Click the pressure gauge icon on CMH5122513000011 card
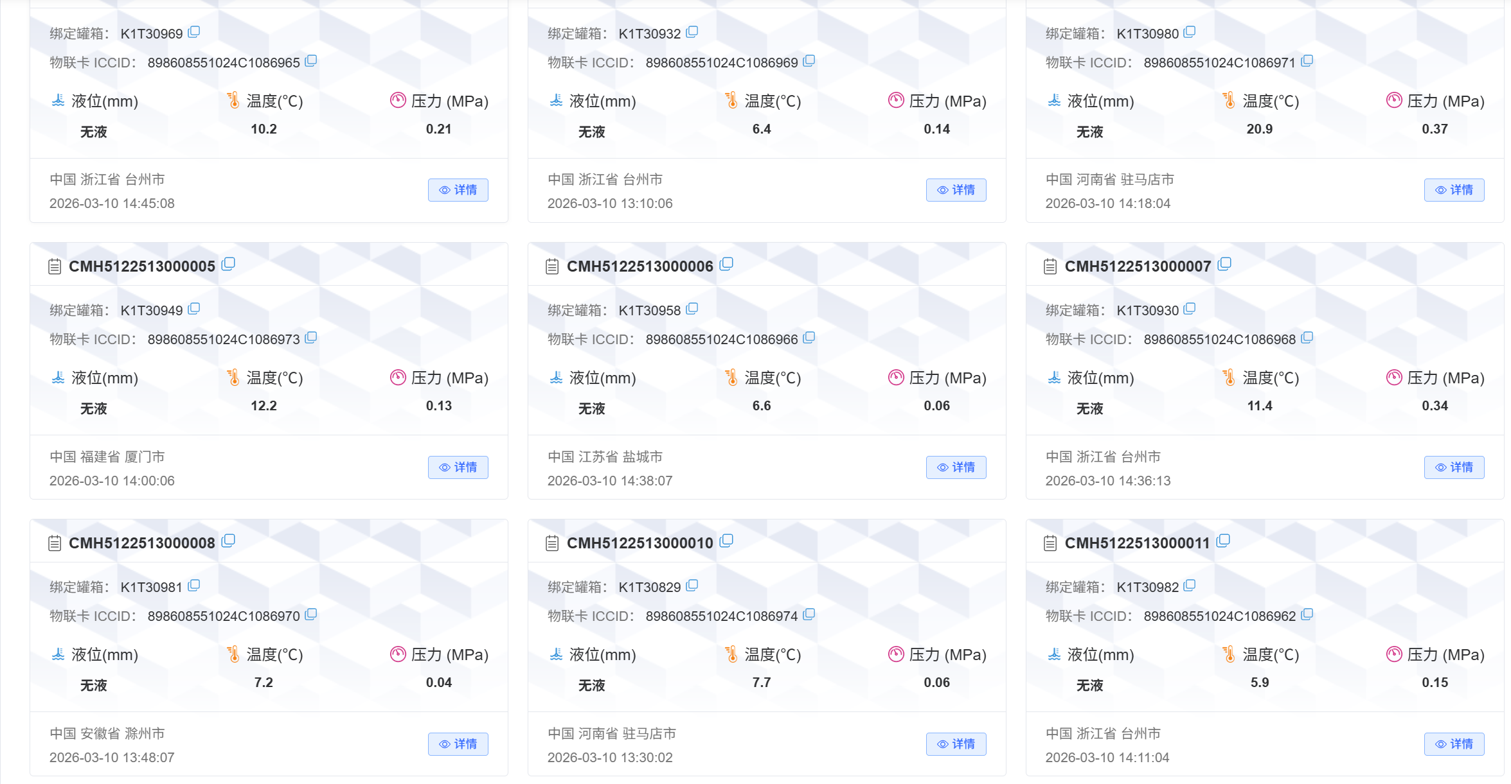This screenshot has width=1511, height=784. click(x=1393, y=654)
